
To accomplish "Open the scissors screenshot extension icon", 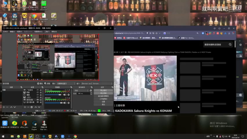I will [x=225, y=33].
